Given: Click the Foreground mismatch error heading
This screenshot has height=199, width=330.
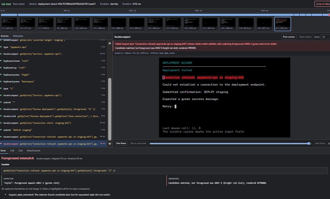Looking at the screenshot, I should [18, 158].
